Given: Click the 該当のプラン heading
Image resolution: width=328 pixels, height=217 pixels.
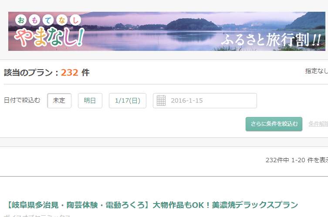Looking at the screenshot, I should pyautogui.click(x=28, y=73).
